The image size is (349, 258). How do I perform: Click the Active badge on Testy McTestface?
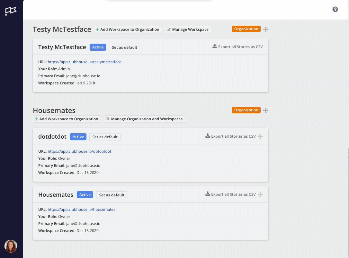98,47
